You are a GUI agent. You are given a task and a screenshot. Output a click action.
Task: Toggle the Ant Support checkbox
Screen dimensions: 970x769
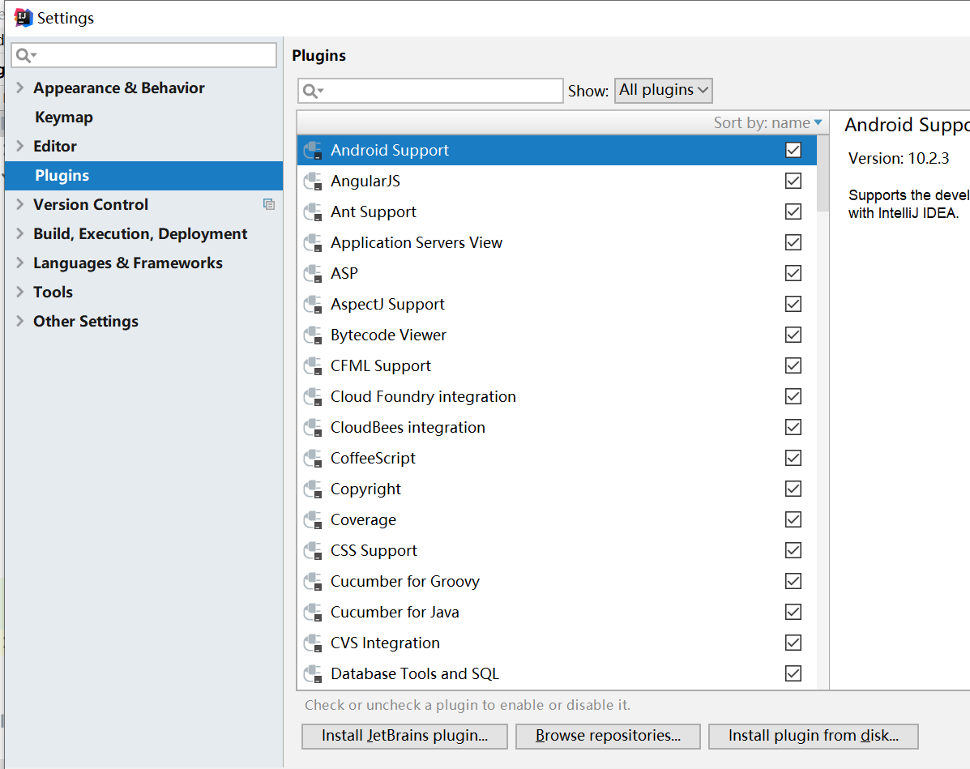pos(793,211)
